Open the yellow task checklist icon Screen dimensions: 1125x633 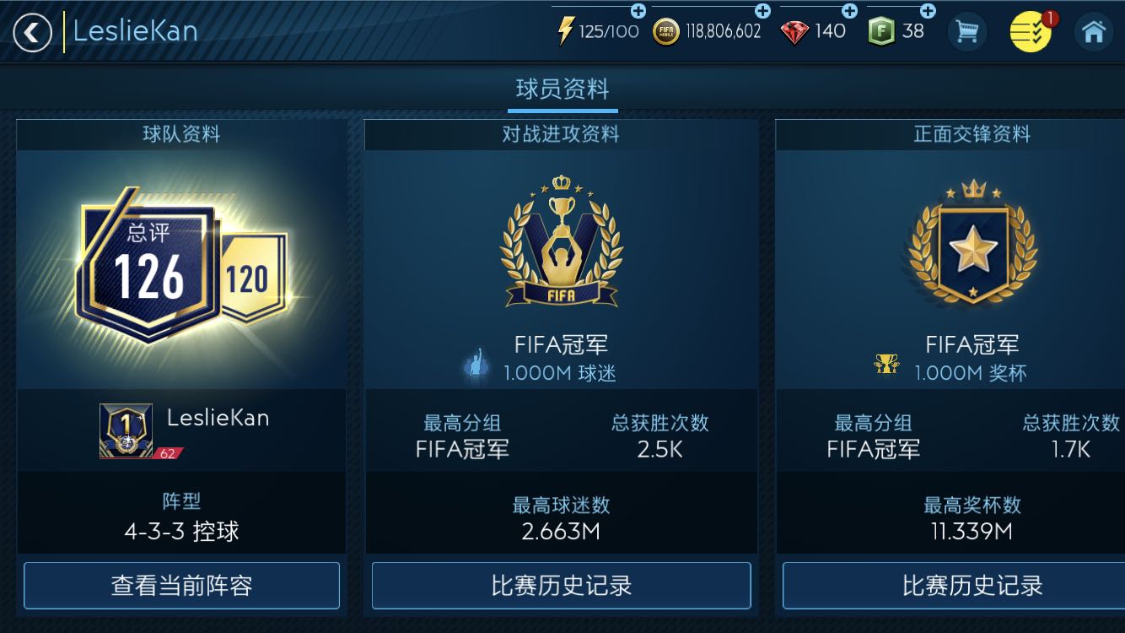(x=1031, y=32)
